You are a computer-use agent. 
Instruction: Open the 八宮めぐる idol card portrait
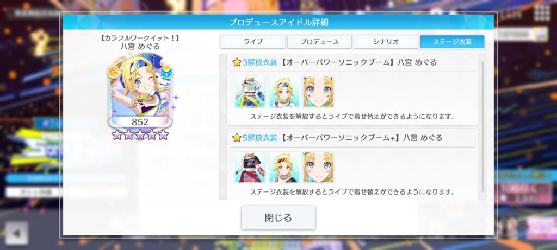[140, 91]
